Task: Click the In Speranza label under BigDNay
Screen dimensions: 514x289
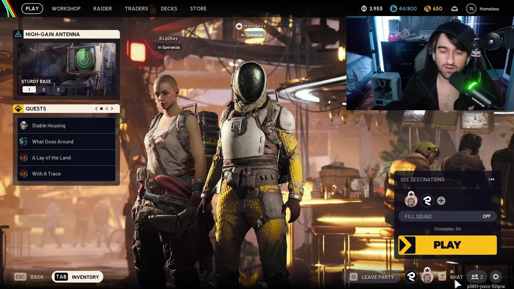Action: coord(169,47)
